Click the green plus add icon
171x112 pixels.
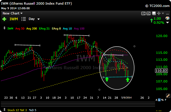(x=4, y=19)
